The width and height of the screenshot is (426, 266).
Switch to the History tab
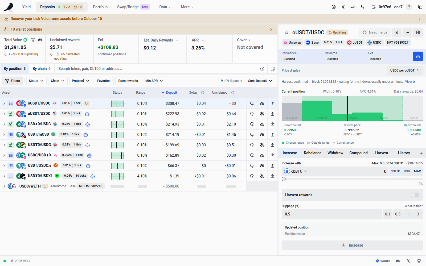click(404, 153)
